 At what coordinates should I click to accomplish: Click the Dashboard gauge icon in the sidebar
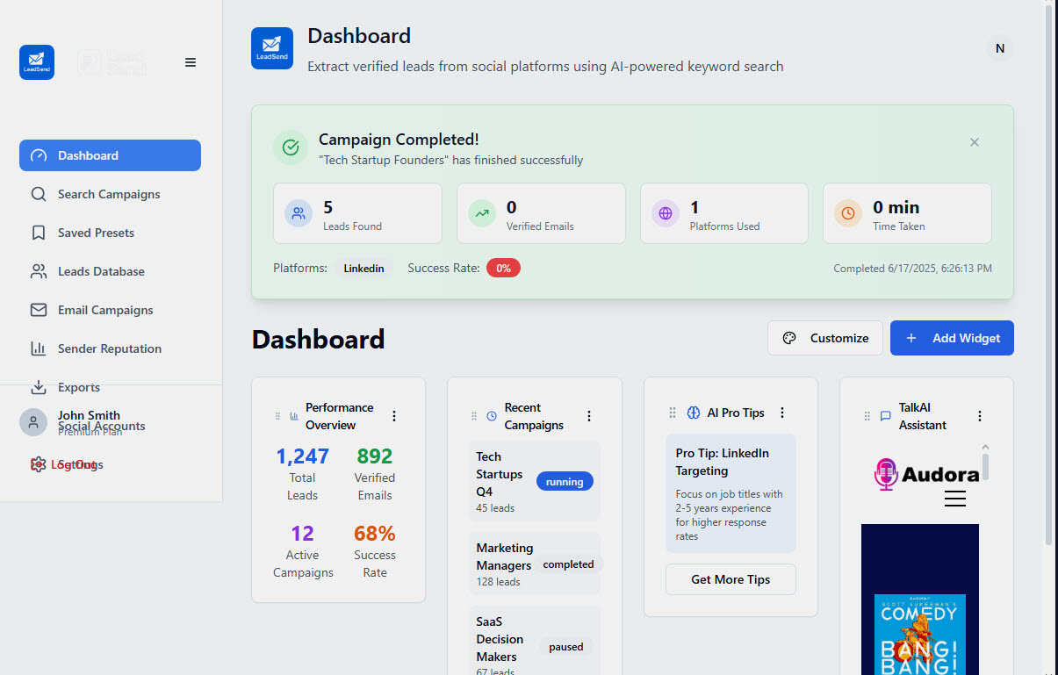click(39, 155)
